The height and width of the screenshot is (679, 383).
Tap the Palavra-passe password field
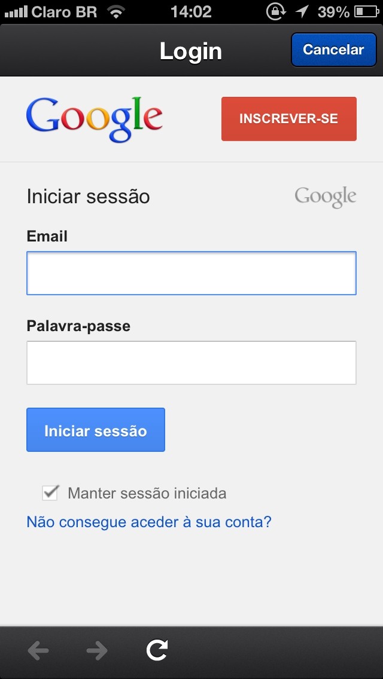coord(191,363)
